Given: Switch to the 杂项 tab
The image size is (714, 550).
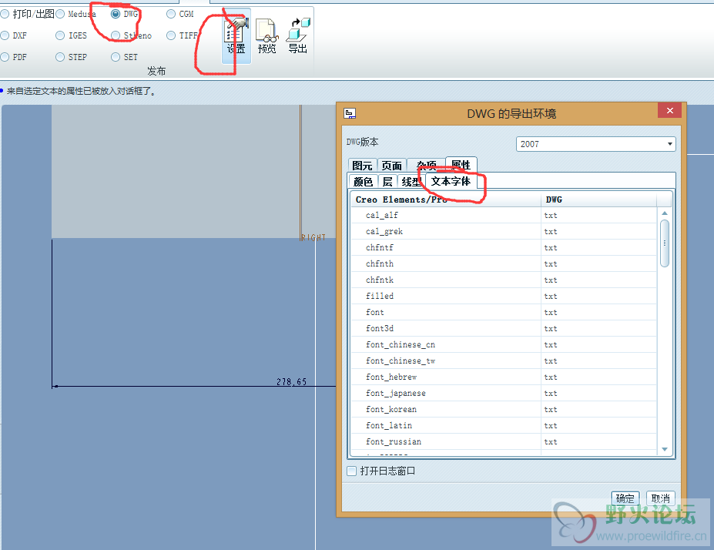Looking at the screenshot, I should (426, 166).
